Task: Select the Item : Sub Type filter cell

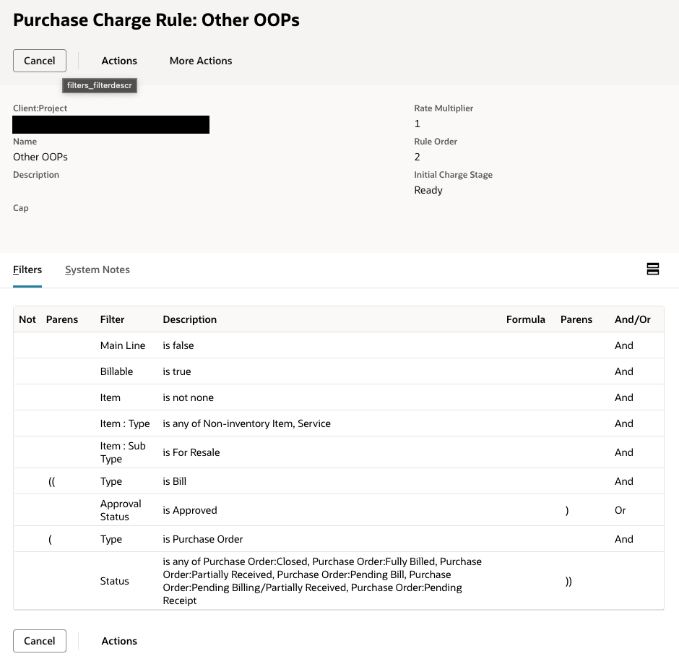Action: (123, 452)
